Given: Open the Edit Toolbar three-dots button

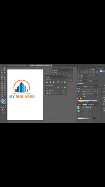Looking at the screenshot, I should coord(3,112).
